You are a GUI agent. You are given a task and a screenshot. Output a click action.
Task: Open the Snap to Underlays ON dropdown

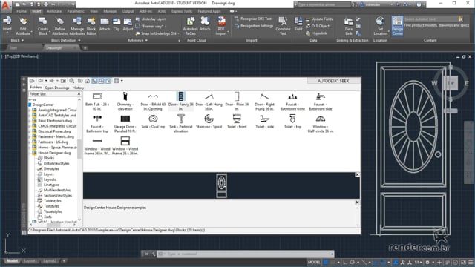(178, 33)
